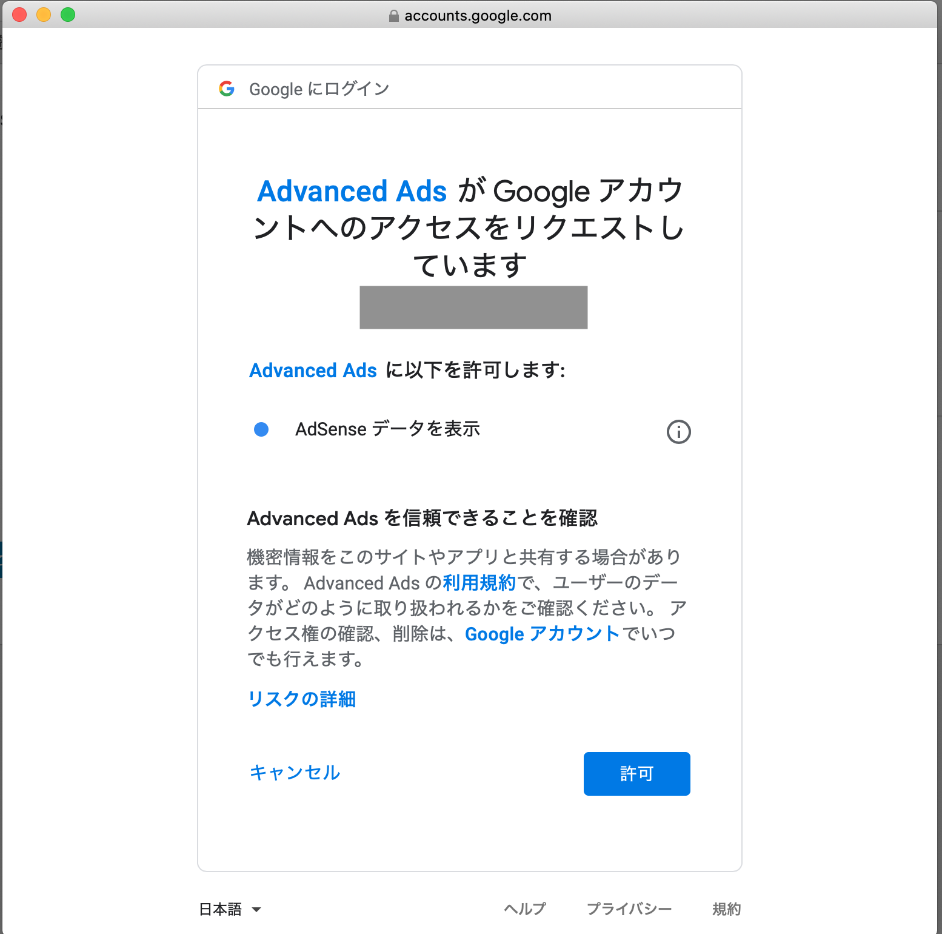Open the Google アカウント link
Screen dimensions: 942x934
tap(542, 634)
